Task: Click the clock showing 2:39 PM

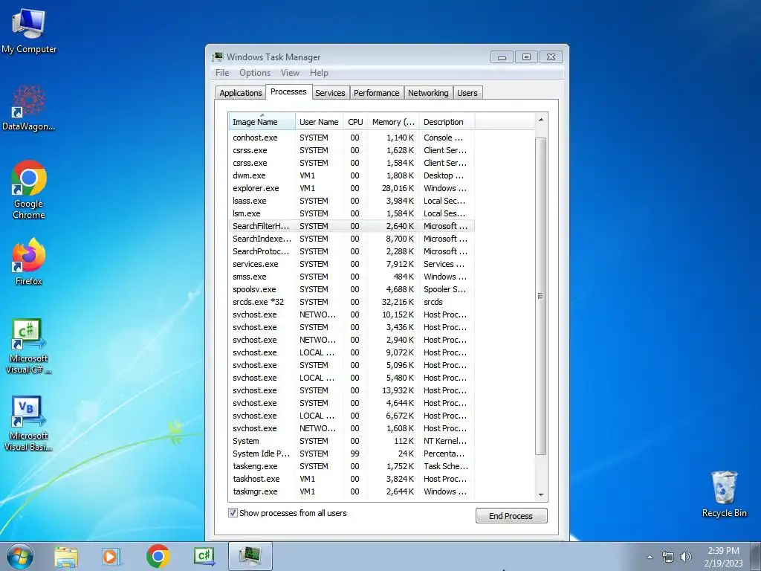Action: (723, 551)
